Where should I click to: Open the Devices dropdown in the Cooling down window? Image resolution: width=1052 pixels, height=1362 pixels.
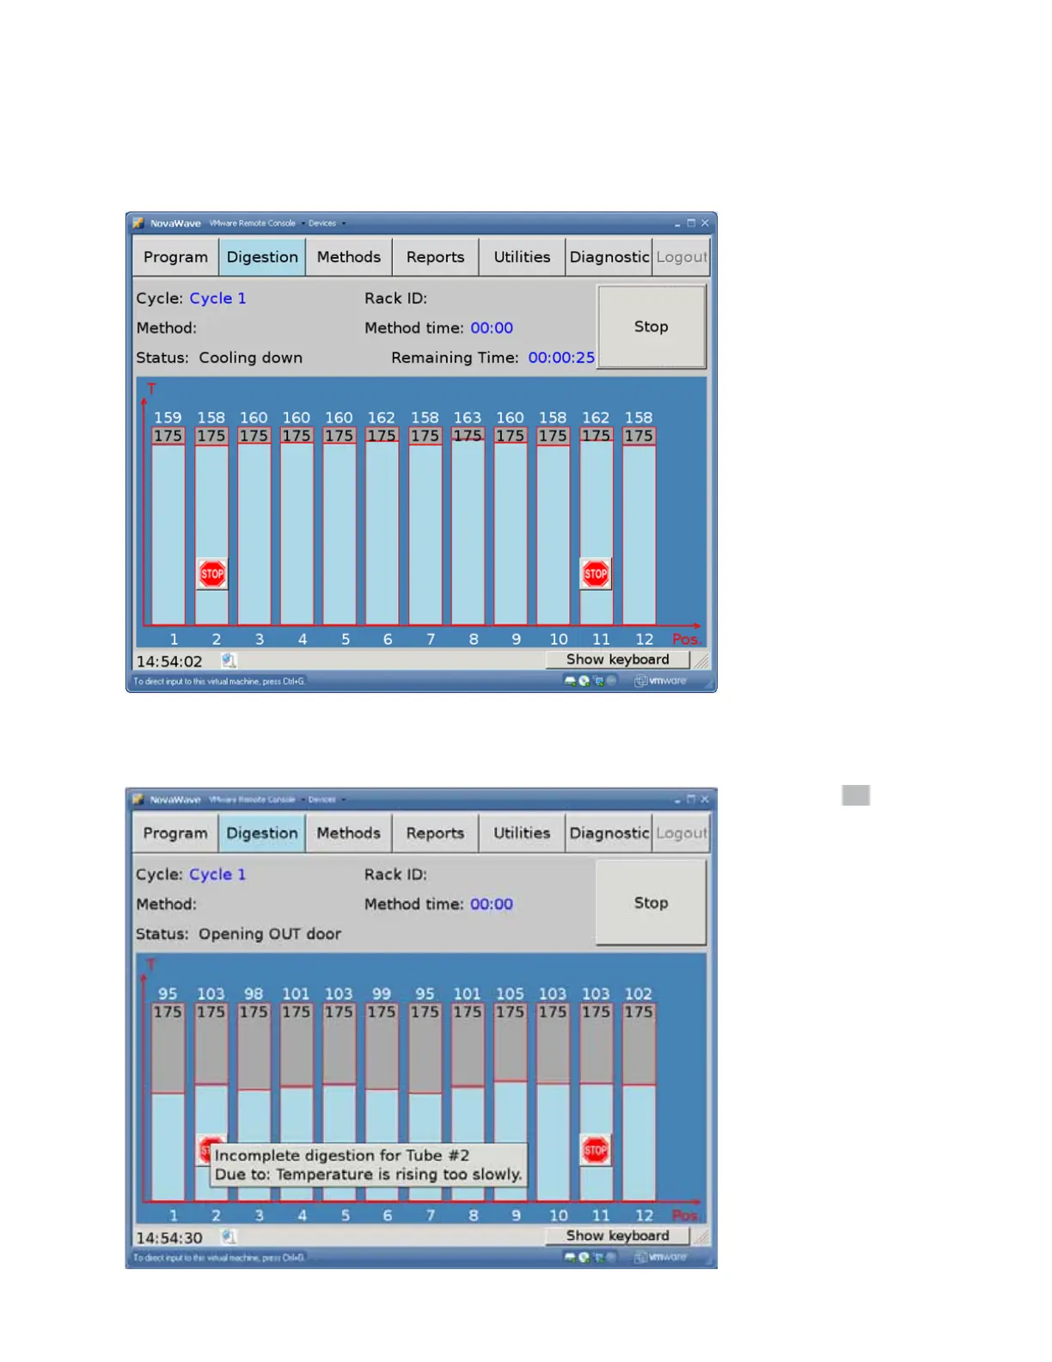pyautogui.click(x=327, y=223)
